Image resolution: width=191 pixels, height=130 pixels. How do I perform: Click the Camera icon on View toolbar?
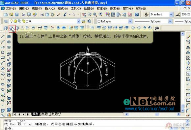coord(157,28)
